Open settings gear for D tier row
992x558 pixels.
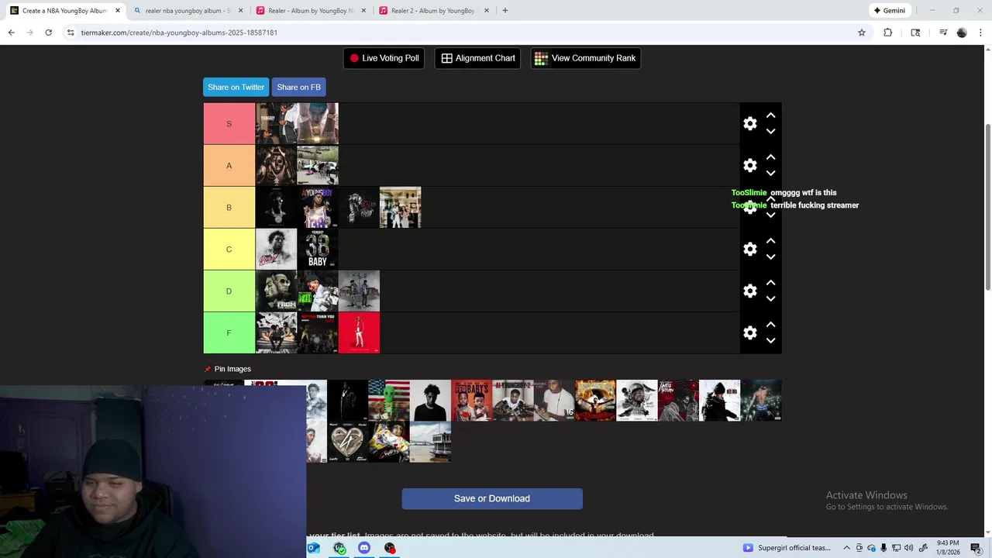coord(750,291)
